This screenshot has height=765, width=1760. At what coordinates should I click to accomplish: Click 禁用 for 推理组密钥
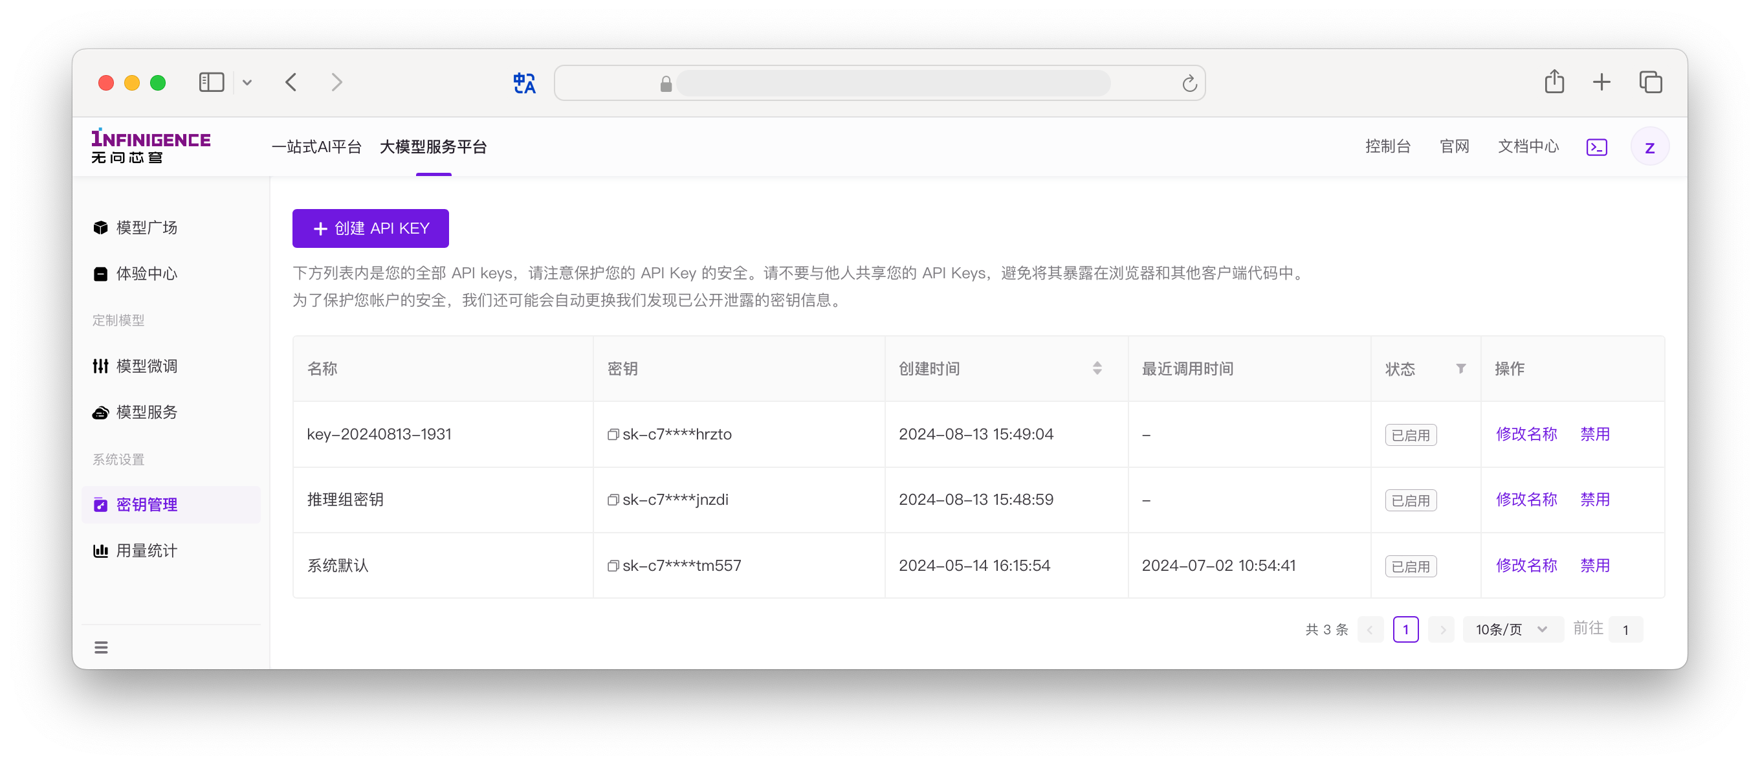tap(1594, 500)
